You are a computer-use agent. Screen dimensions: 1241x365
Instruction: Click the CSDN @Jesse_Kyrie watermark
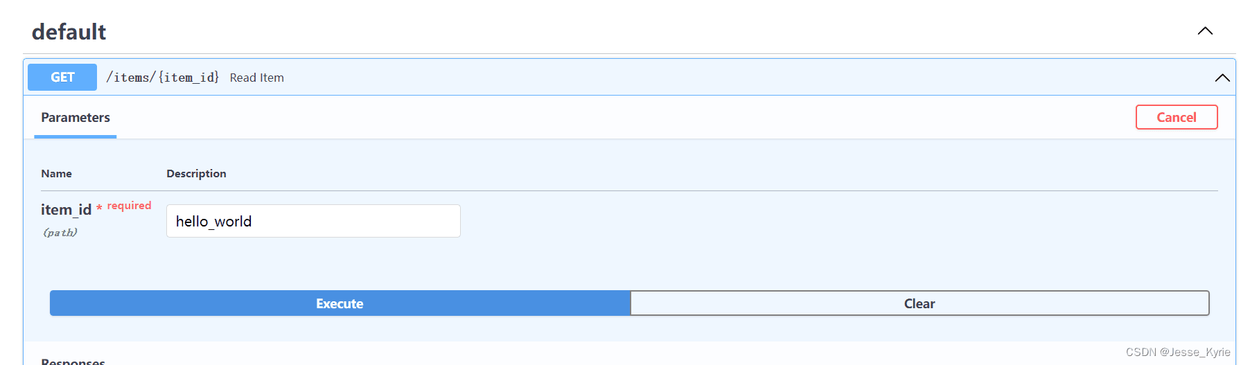pos(1178,352)
